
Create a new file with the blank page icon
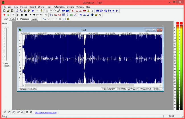pos(4,11)
